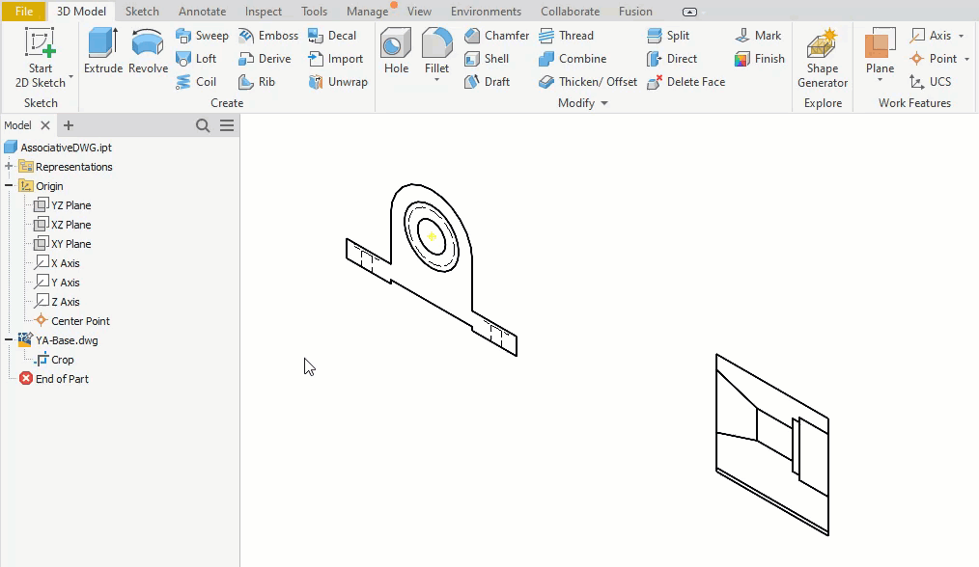
Task: Click the End of Part marker
Action: coord(54,379)
